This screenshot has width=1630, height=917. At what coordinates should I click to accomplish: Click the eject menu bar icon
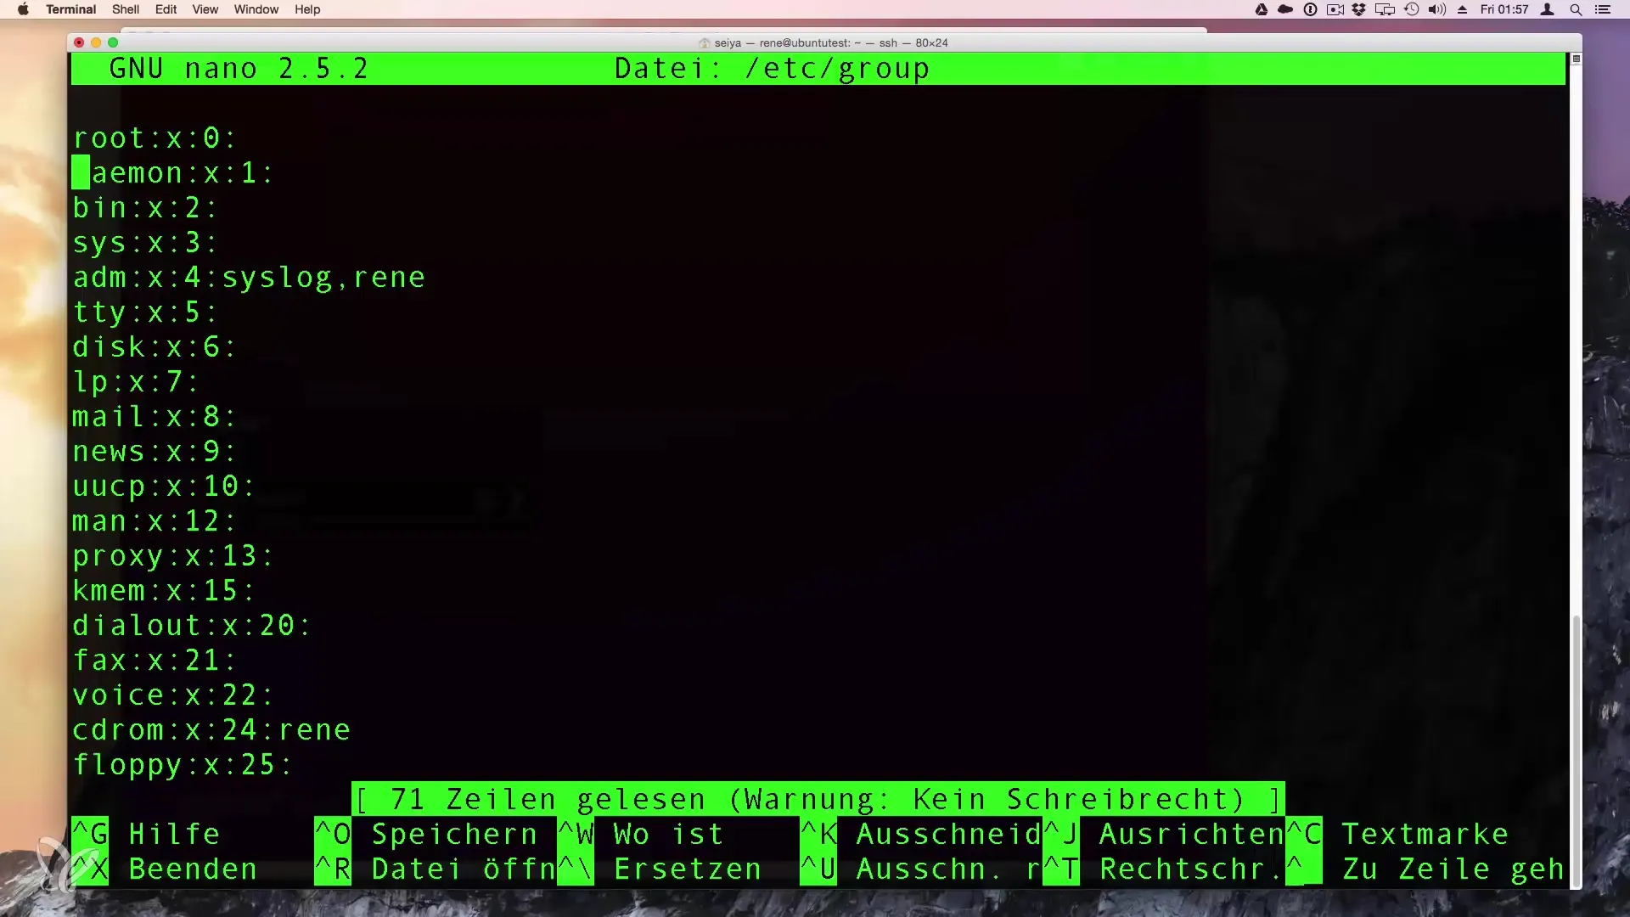(1462, 9)
